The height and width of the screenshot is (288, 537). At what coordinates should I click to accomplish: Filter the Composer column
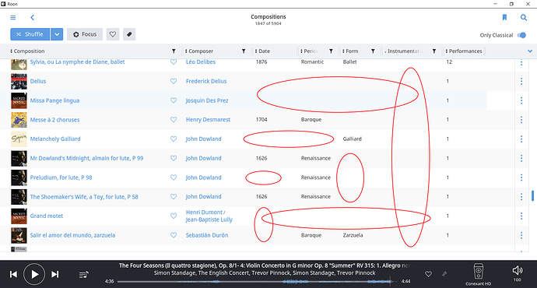coord(244,51)
